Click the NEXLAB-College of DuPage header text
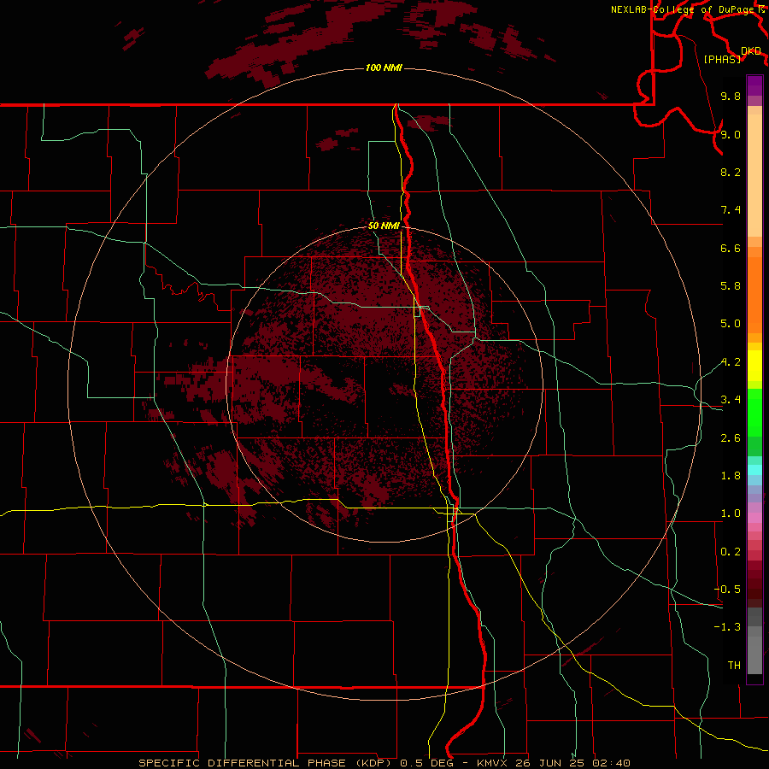The width and height of the screenshot is (769, 769). click(x=683, y=9)
